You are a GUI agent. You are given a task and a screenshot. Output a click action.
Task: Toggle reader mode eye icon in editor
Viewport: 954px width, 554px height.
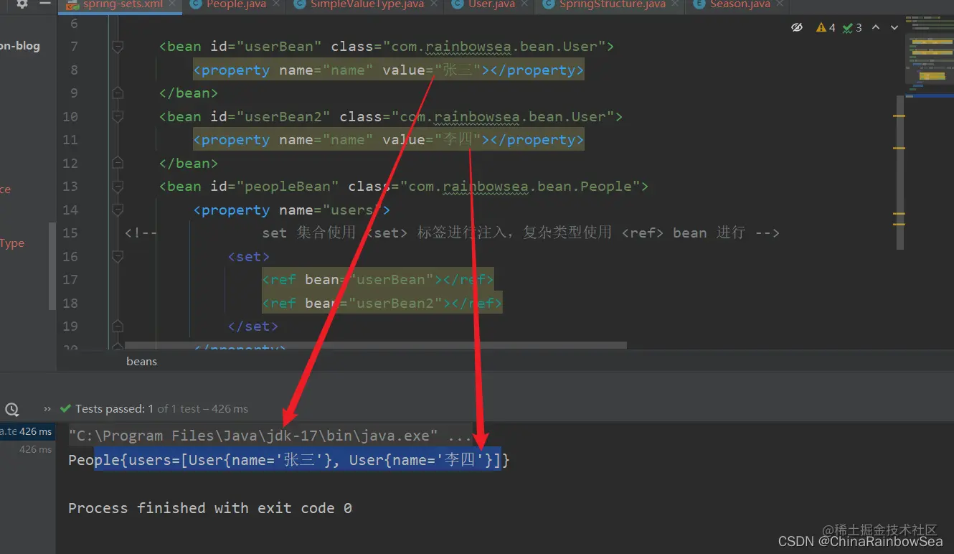click(x=797, y=28)
